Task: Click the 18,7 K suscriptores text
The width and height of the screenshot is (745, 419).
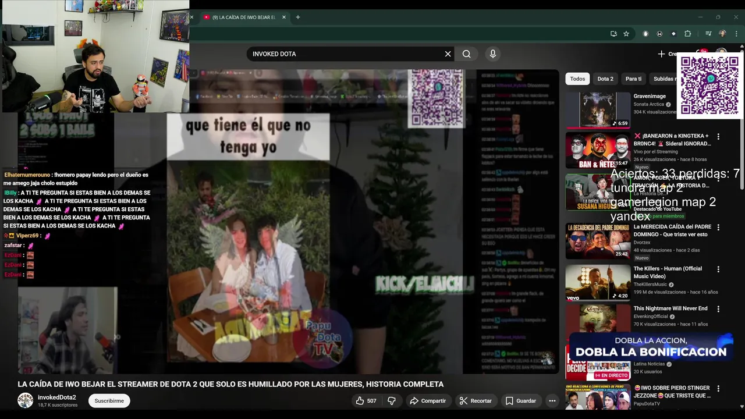Action: [58, 405]
